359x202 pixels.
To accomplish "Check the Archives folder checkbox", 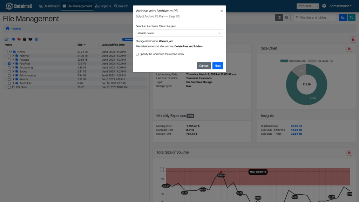I will click(9, 56).
